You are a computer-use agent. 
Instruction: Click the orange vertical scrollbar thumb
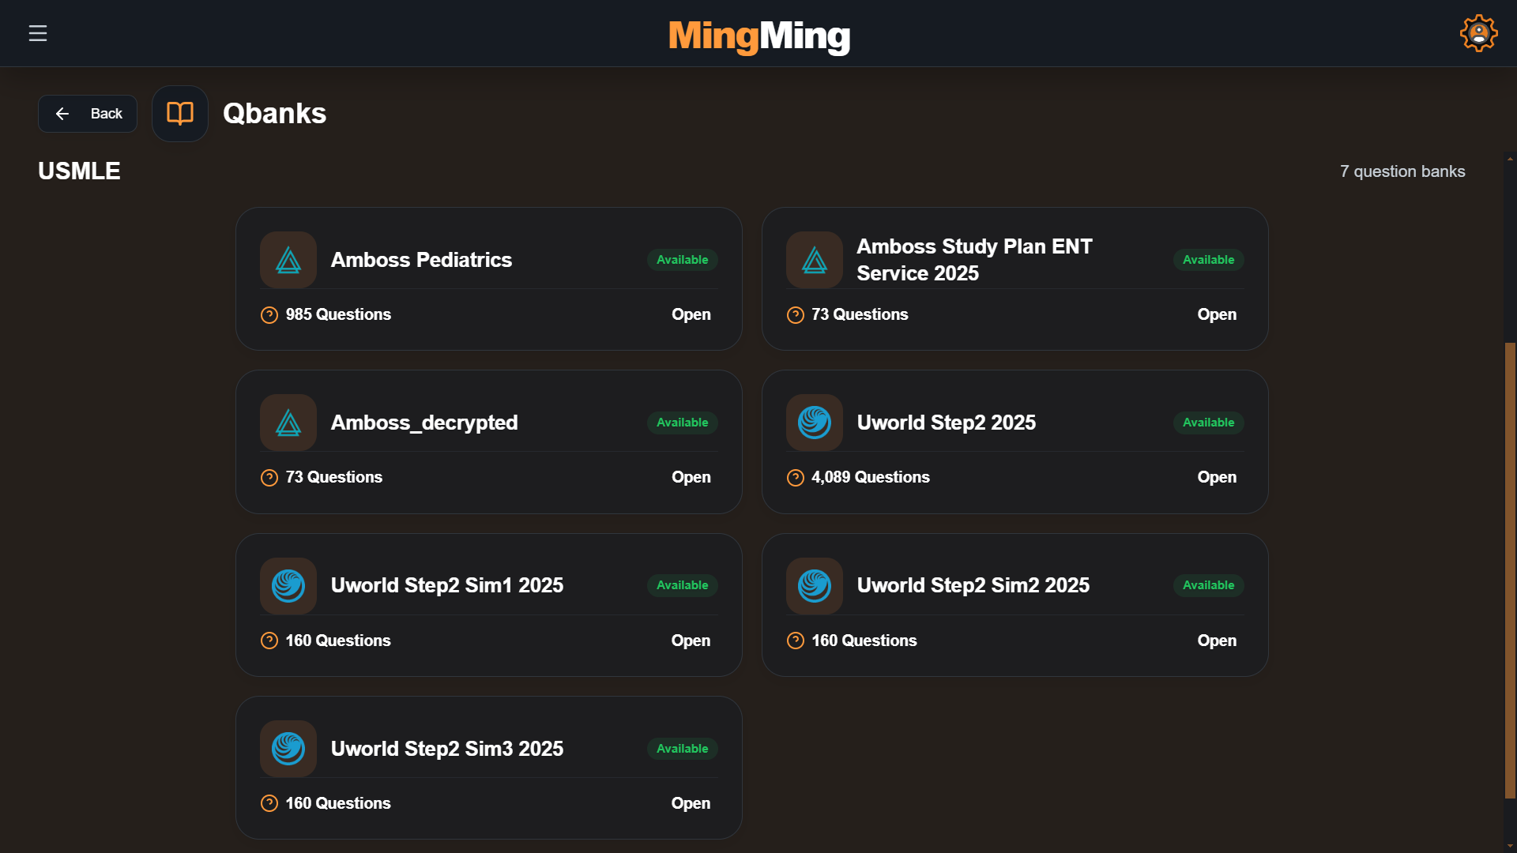(1510, 570)
